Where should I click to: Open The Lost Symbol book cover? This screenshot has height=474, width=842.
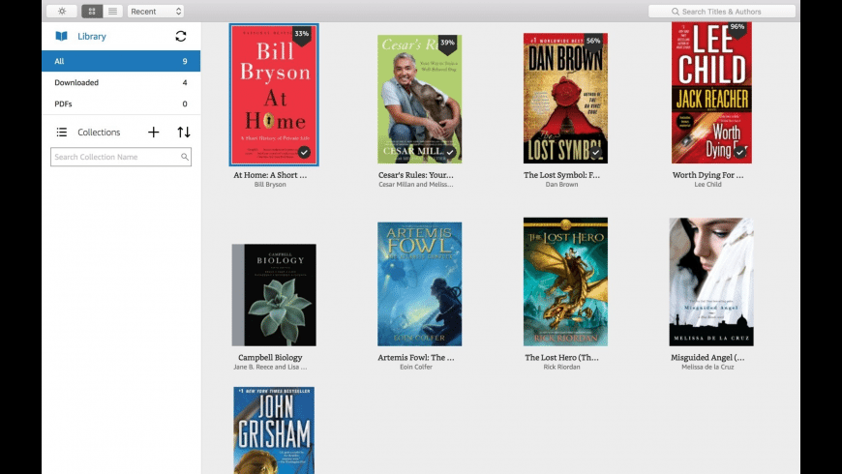(x=565, y=99)
